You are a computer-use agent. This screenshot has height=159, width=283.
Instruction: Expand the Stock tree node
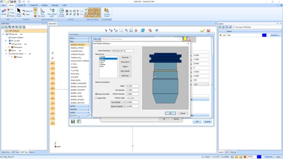[x=6, y=50]
